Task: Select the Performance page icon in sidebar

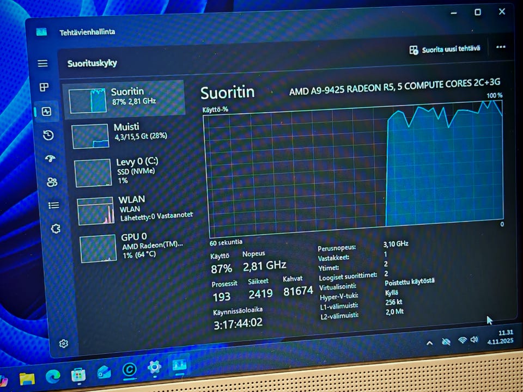Action: point(46,111)
